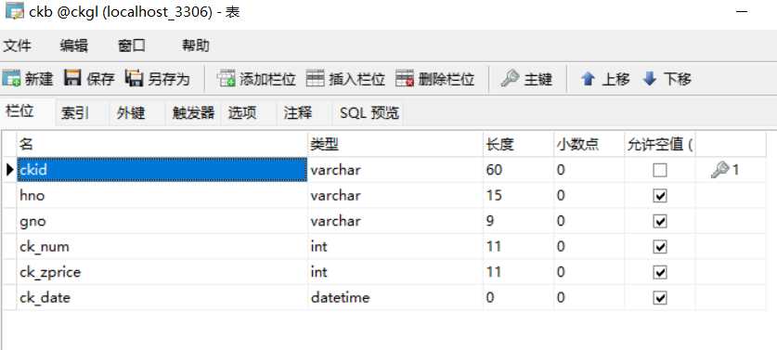Open the 编辑 menu
The width and height of the screenshot is (777, 350).
point(74,45)
